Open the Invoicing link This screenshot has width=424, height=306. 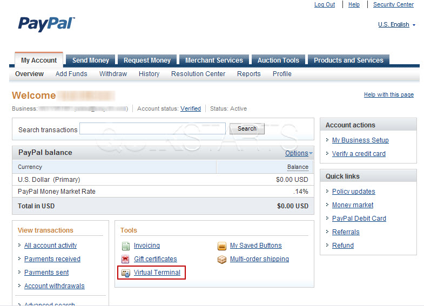coord(147,246)
